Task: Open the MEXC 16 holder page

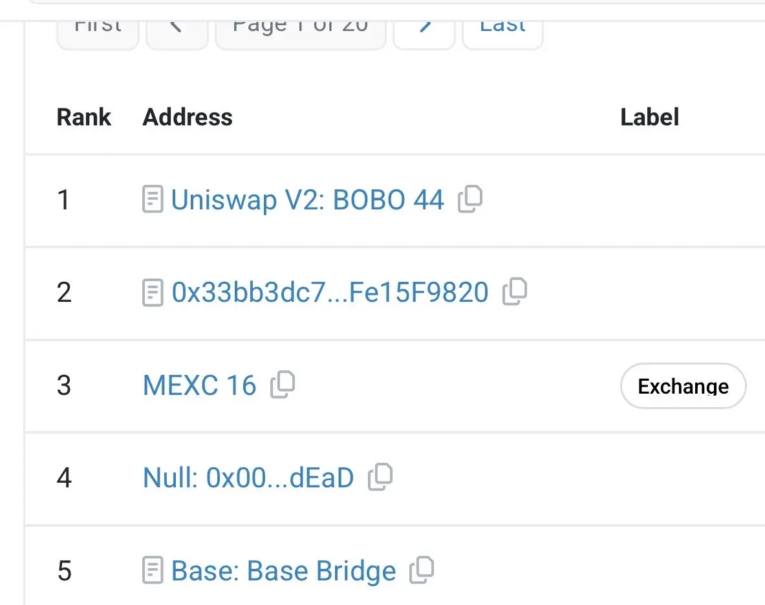Action: tap(199, 386)
